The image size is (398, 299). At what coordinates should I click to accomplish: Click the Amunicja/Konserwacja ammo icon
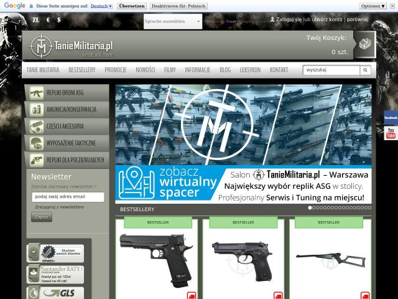[37, 110]
